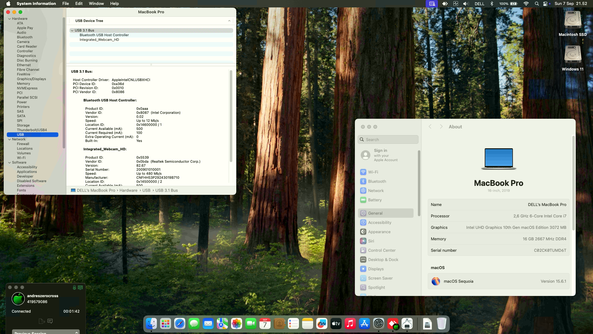Collapse the Network section in the sidebar
The width and height of the screenshot is (593, 334).
pos(9,139)
